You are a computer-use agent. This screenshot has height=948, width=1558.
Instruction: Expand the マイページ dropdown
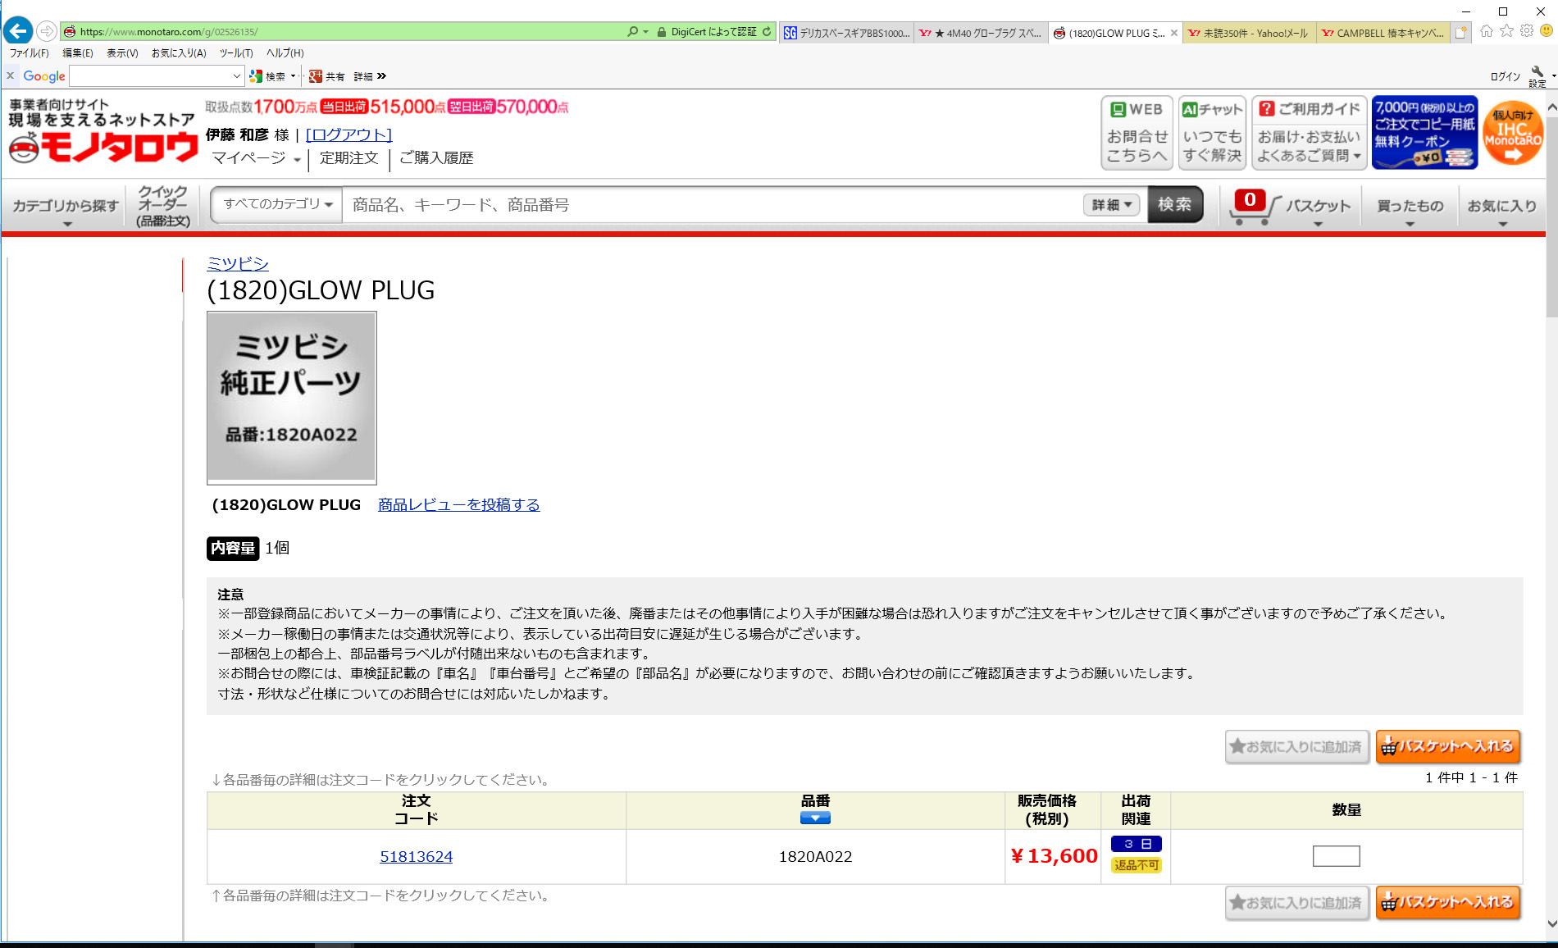pos(256,158)
